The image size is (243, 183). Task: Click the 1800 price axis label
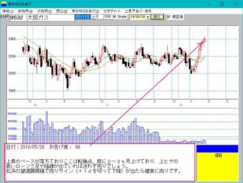coord(12,91)
